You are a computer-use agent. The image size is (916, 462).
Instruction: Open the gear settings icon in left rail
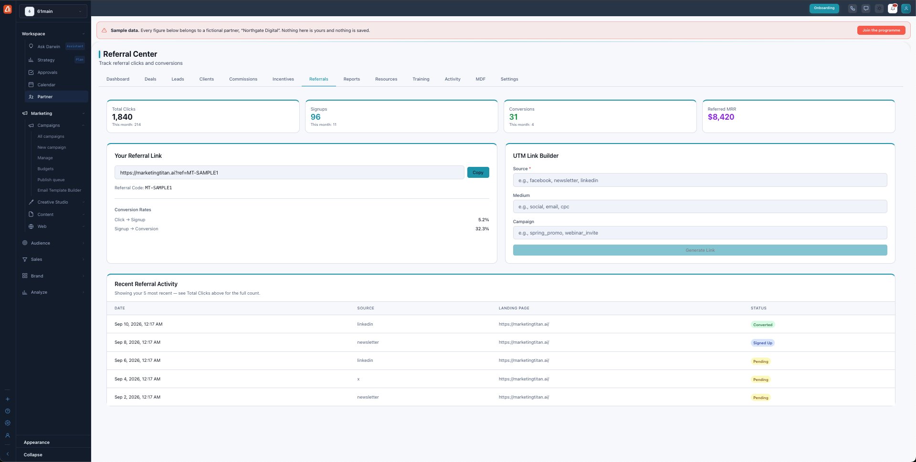tap(8, 423)
